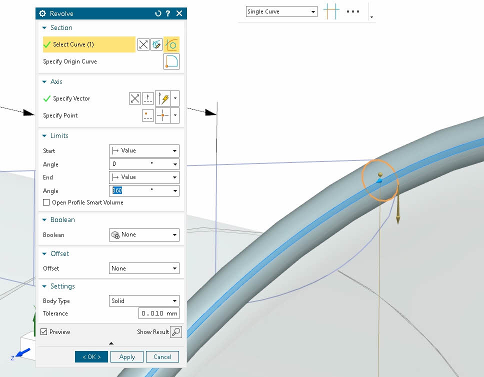Open the Boolean None dropdown
484x377 pixels.
(144, 234)
